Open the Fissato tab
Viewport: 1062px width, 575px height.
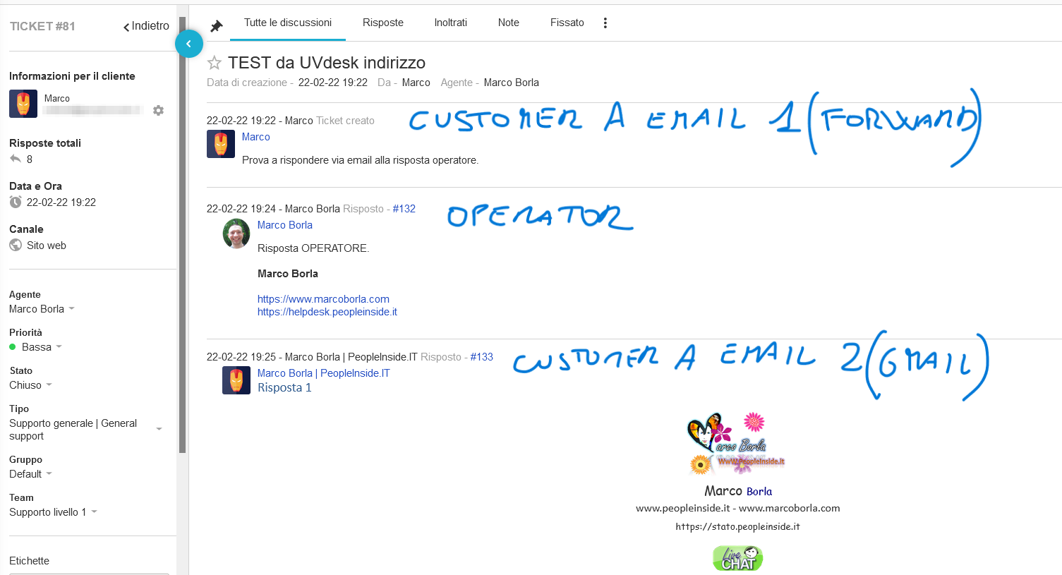tap(567, 23)
